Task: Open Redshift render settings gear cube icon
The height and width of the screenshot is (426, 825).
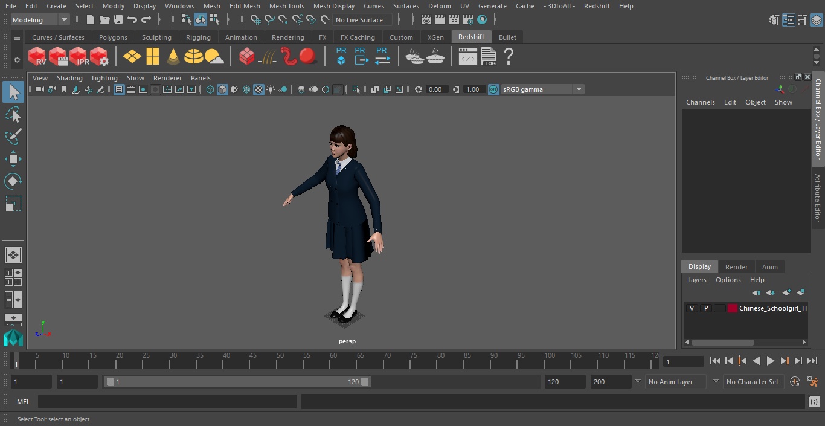Action: pyautogui.click(x=98, y=57)
